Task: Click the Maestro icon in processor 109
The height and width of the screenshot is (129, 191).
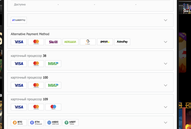Action: point(53,107)
